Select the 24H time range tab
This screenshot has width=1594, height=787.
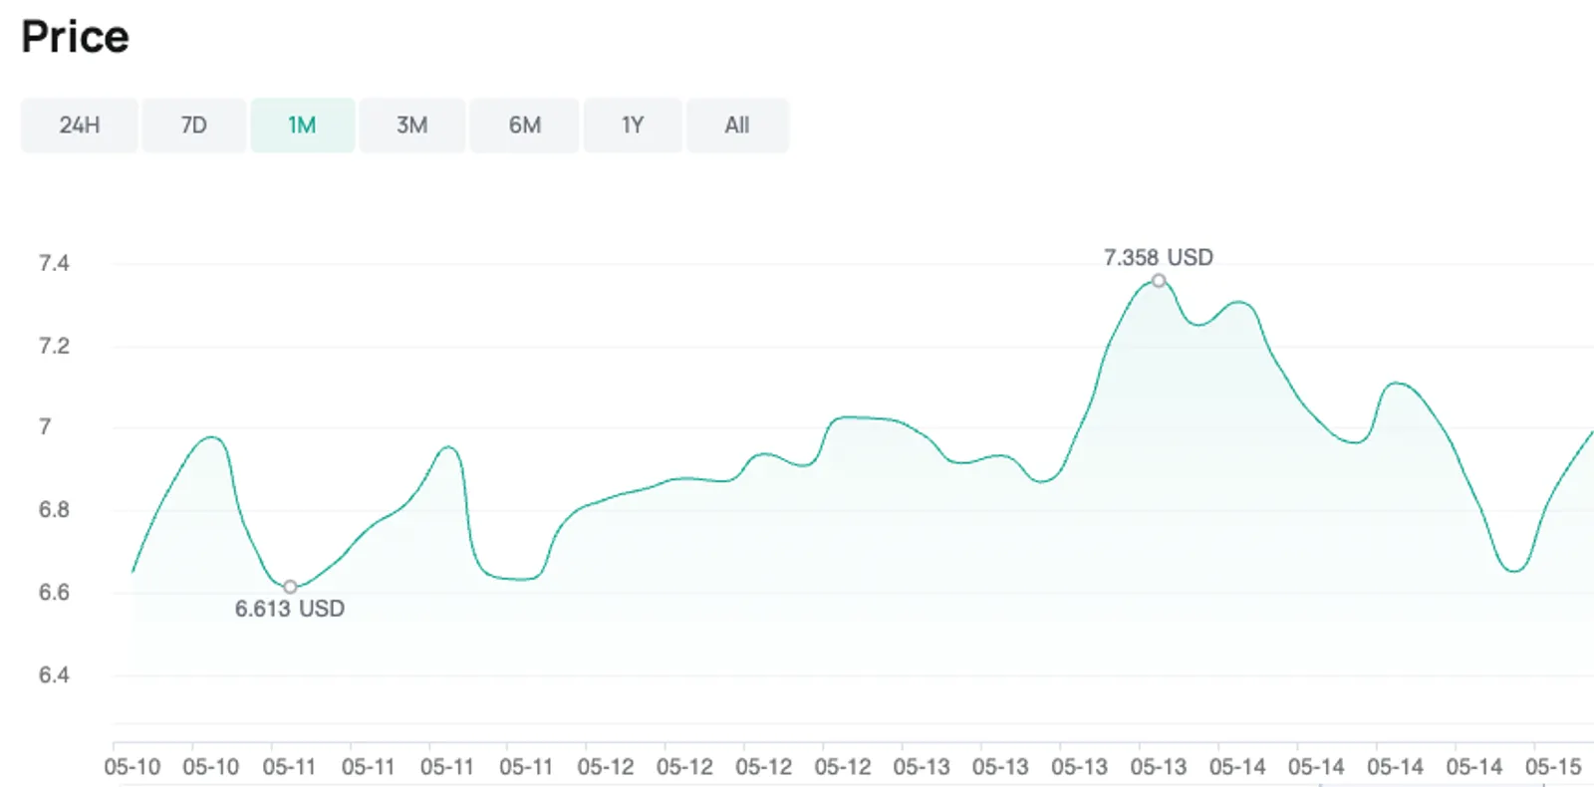tap(80, 126)
